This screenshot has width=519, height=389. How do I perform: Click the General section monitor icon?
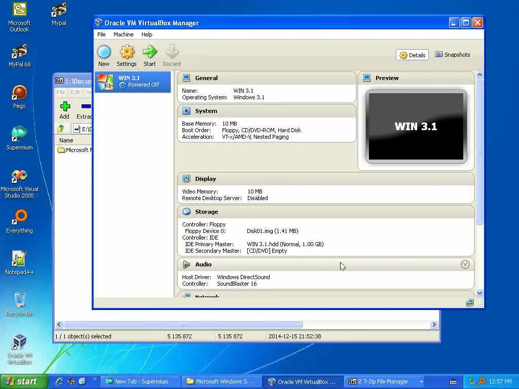pos(187,77)
